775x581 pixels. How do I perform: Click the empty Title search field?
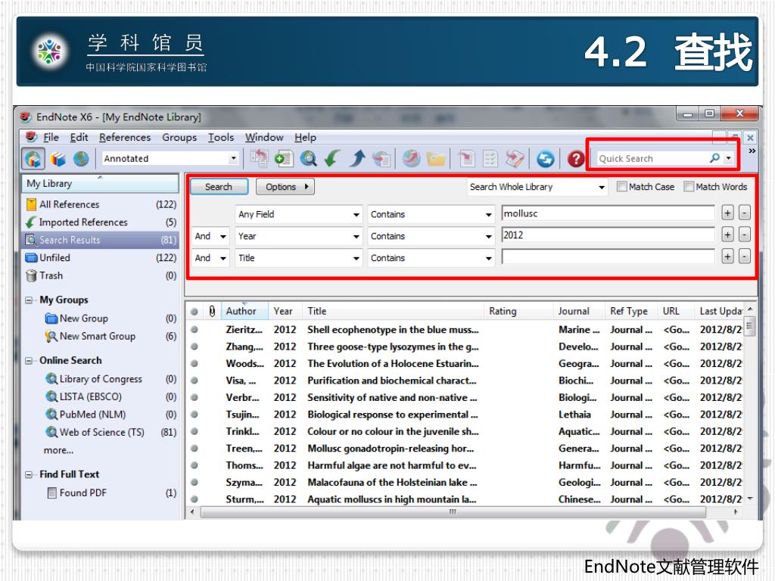[x=608, y=256]
